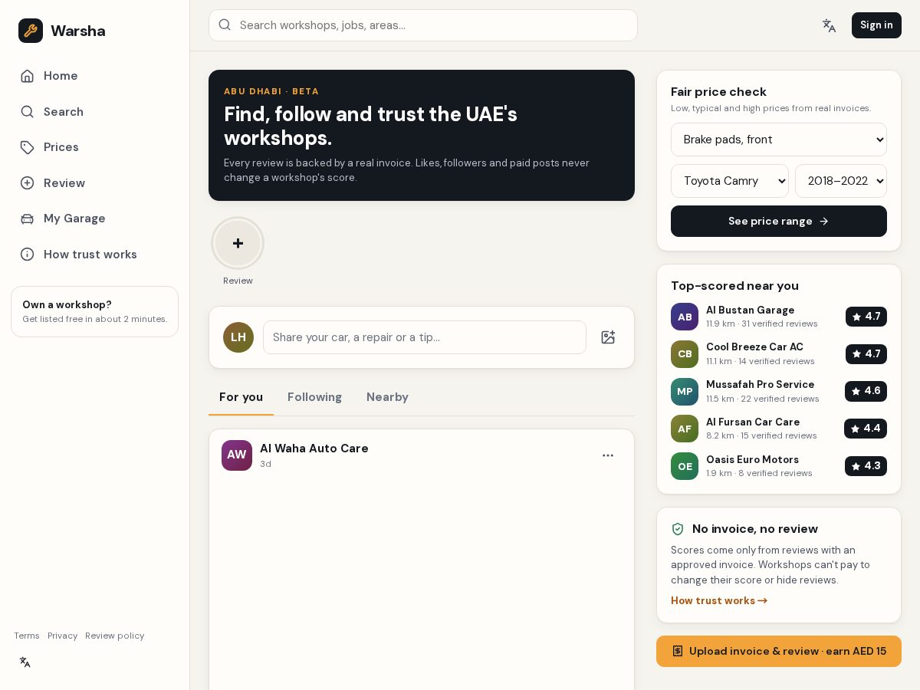Click Upload invoice & review button
The width and height of the screenshot is (920, 690).
click(x=779, y=652)
